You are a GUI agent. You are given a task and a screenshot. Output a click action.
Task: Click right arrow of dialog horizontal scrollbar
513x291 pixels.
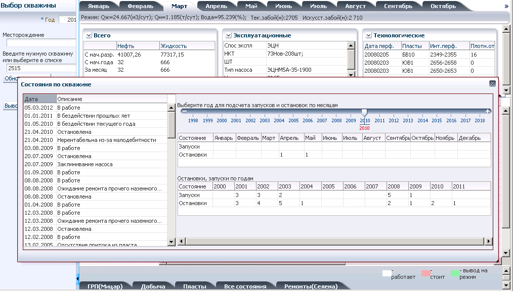488,241
